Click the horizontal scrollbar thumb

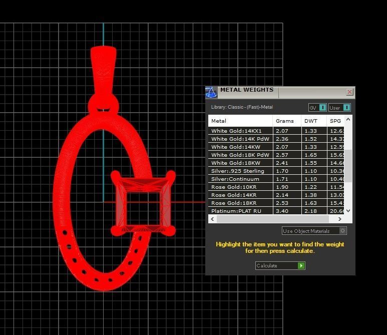(273, 219)
